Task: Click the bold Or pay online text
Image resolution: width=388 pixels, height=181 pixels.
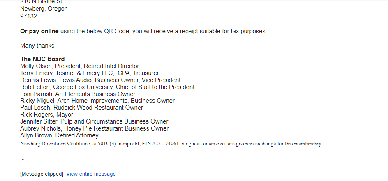Action: point(39,31)
